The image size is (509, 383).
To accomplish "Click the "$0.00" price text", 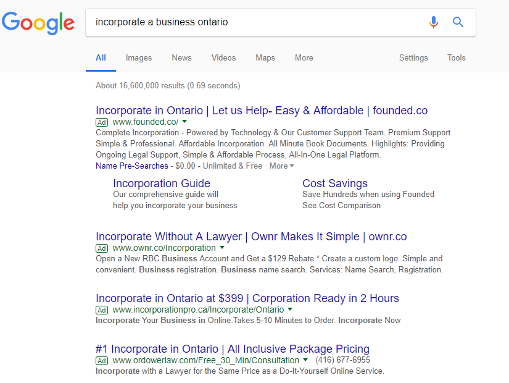I will pos(185,166).
